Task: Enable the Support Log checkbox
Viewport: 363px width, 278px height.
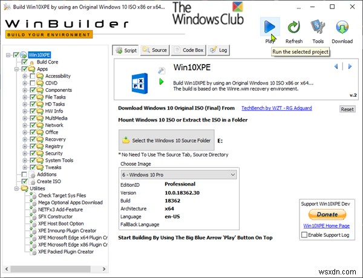Action: coord(304,234)
